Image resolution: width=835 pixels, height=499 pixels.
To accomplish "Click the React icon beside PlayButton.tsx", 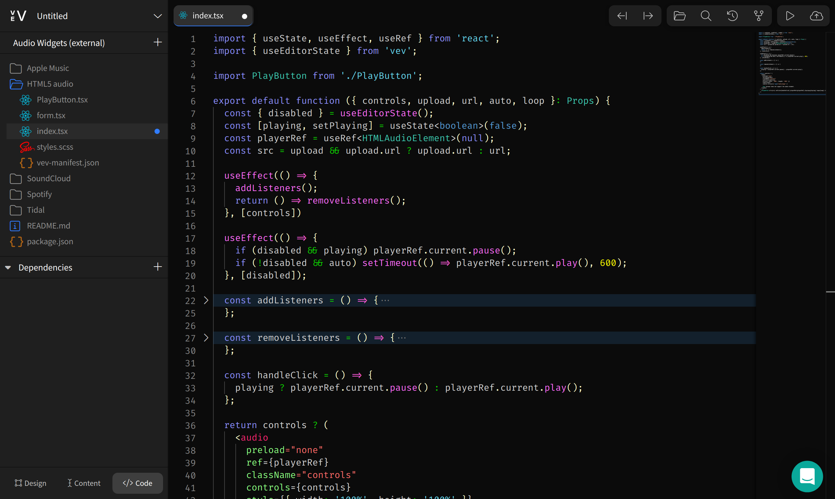I will coord(25,100).
